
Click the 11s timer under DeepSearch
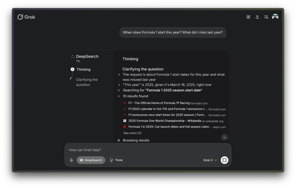[x=78, y=61]
